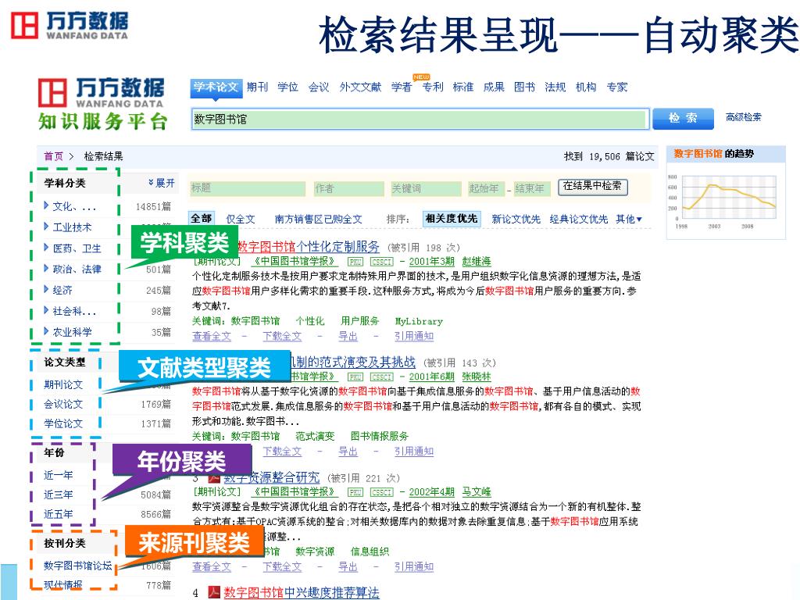The height and width of the screenshot is (600, 800).
Task: Filter results by 学位论文
Action: [x=63, y=423]
